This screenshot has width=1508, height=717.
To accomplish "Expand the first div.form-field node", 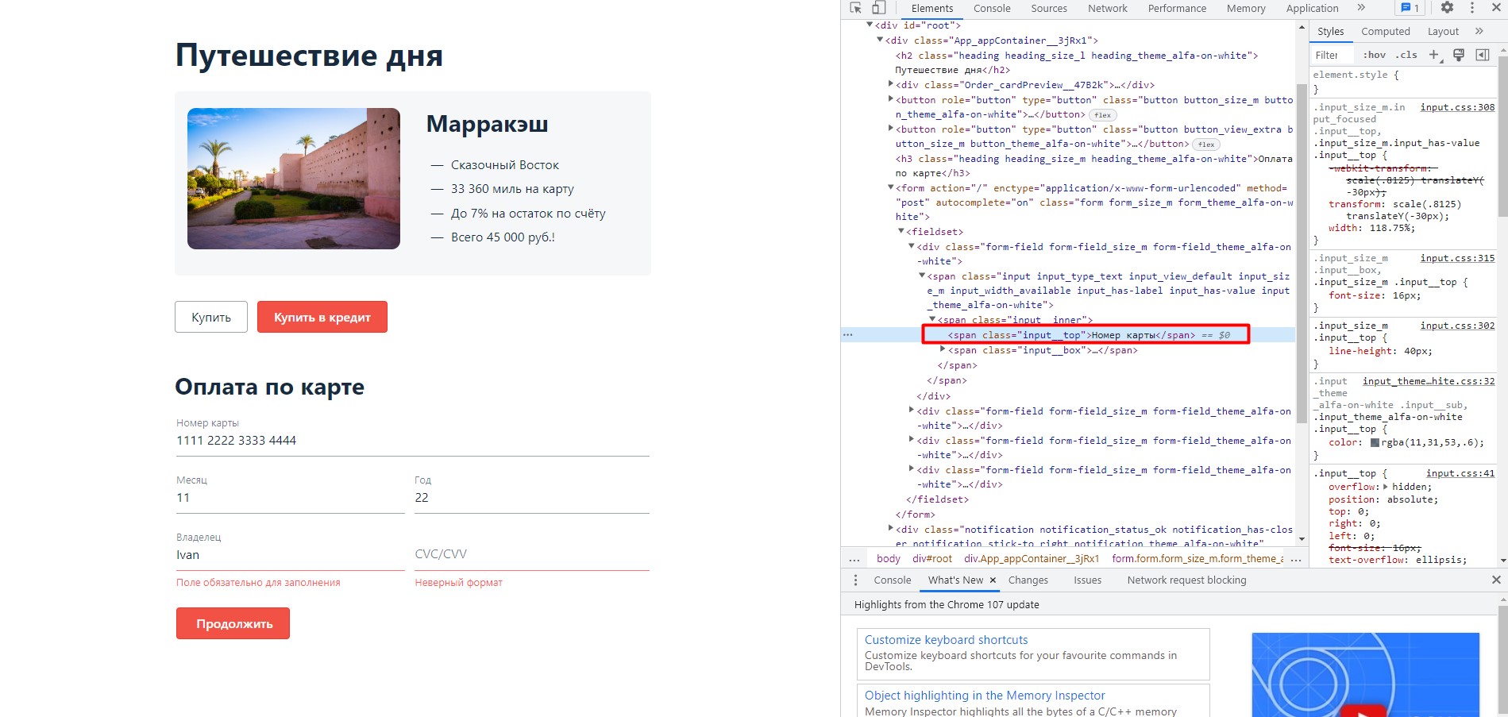I will (912, 411).
